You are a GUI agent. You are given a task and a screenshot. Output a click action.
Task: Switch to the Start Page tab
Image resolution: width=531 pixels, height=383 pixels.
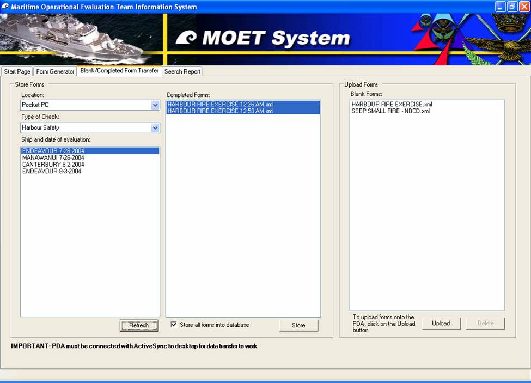[x=17, y=71]
